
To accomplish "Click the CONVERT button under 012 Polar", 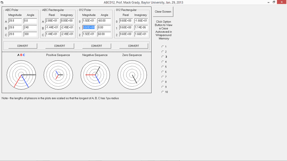I will click(97, 46).
